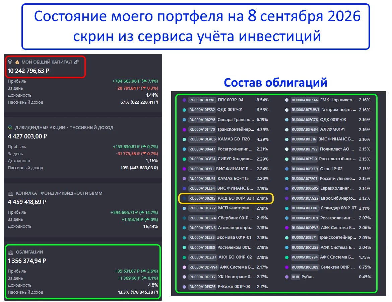This screenshot has height=302, width=392.
Task: Click ISIN badge RU000A1082Y8
Action: click(x=202, y=120)
